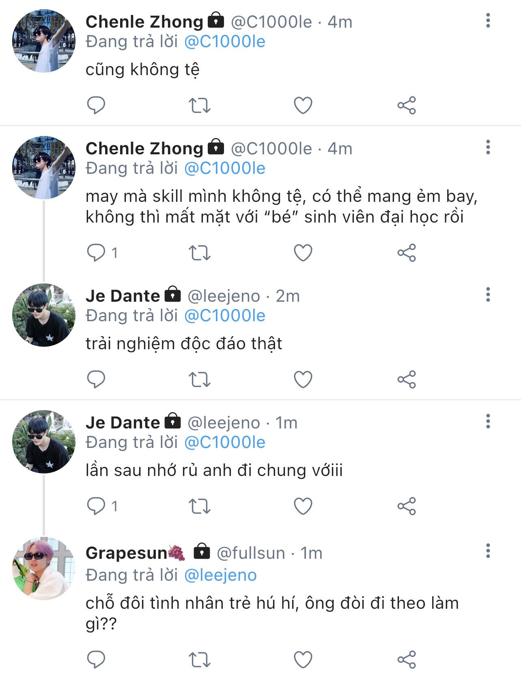Share the "lần sau nhớ rủ" tweet

[x=407, y=506]
